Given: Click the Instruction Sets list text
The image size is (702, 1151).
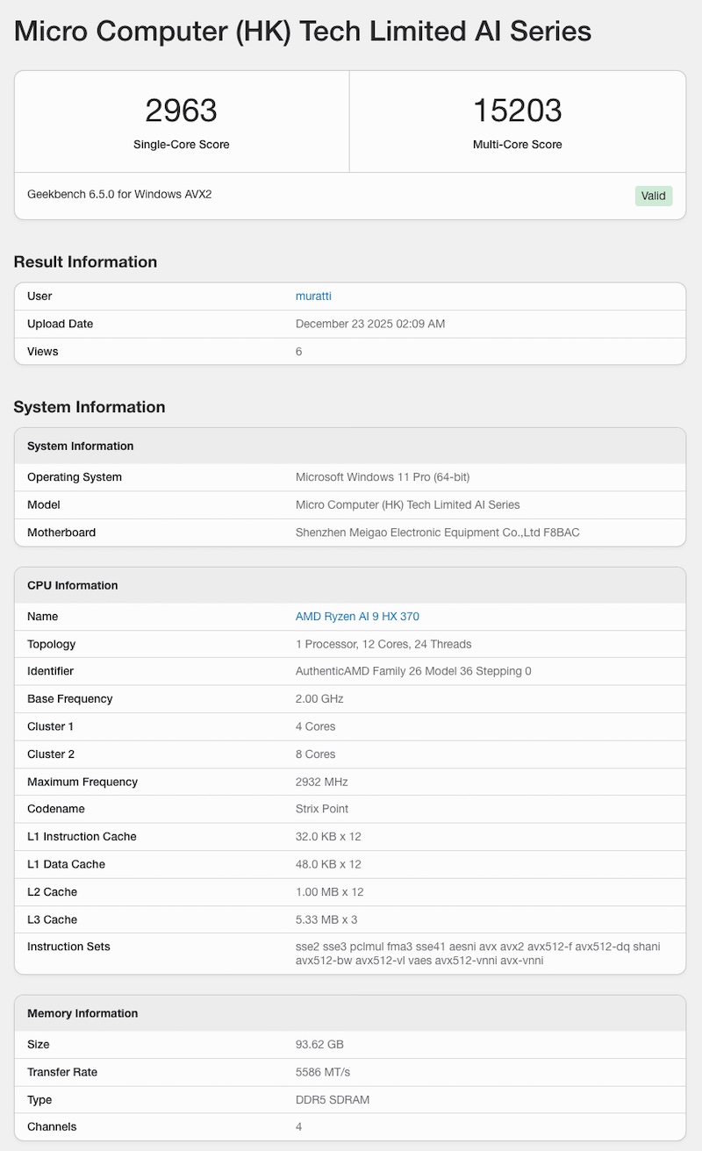Looking at the screenshot, I should [477, 954].
